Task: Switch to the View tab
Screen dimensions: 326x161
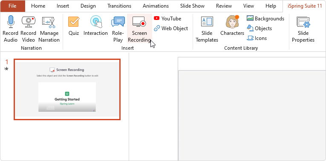Action: coord(248,6)
